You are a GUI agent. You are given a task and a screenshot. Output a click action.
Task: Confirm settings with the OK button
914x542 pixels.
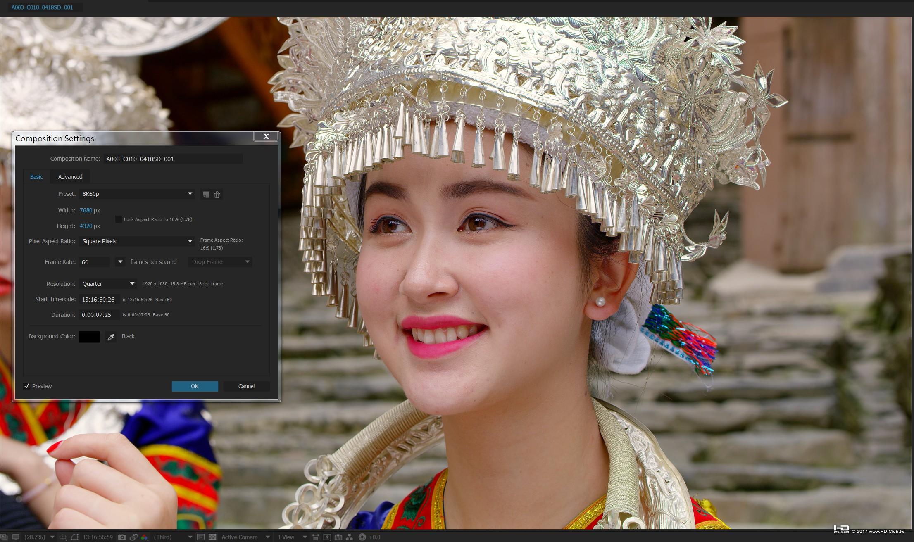pyautogui.click(x=195, y=386)
